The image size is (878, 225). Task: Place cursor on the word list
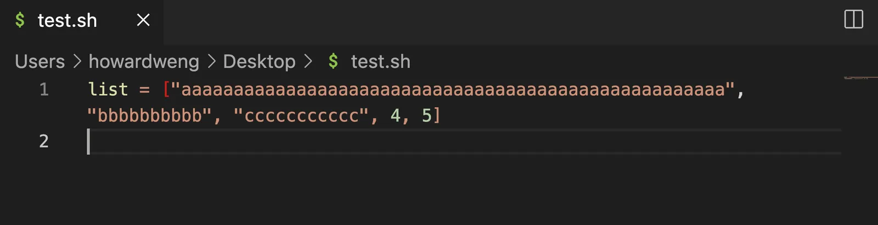point(108,89)
